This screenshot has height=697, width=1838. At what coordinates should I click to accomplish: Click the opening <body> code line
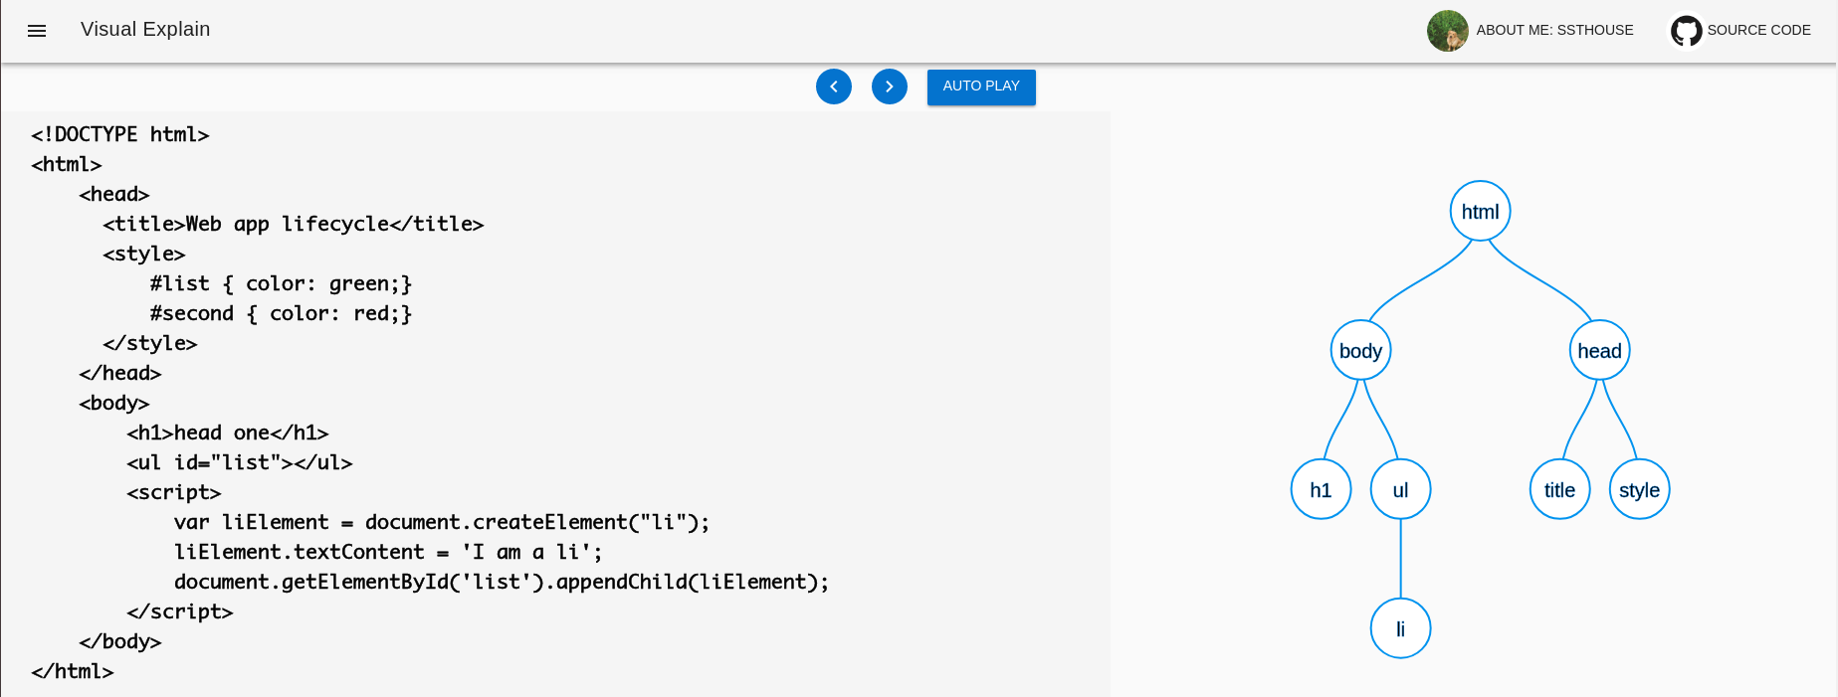(x=114, y=403)
